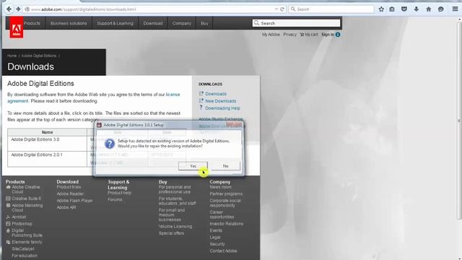Open the license agreement link
The width and height of the screenshot is (462, 260).
173,95
